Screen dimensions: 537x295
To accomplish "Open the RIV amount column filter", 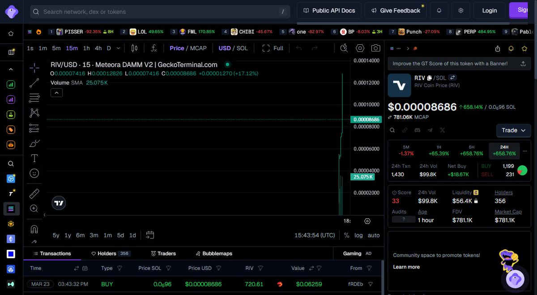I will tap(260, 268).
